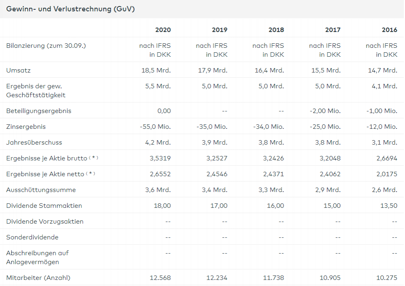Select the 2020 column header

163,30
